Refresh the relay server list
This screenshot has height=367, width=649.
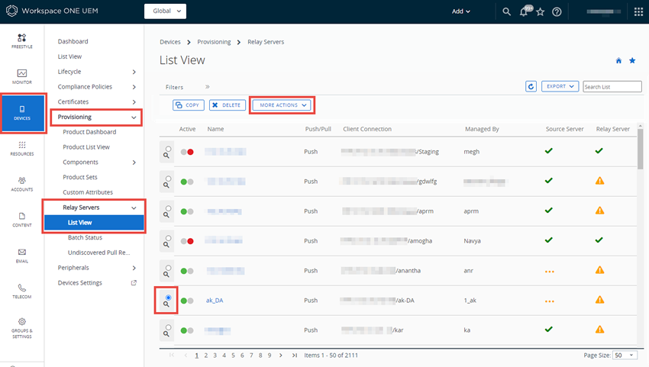531,86
